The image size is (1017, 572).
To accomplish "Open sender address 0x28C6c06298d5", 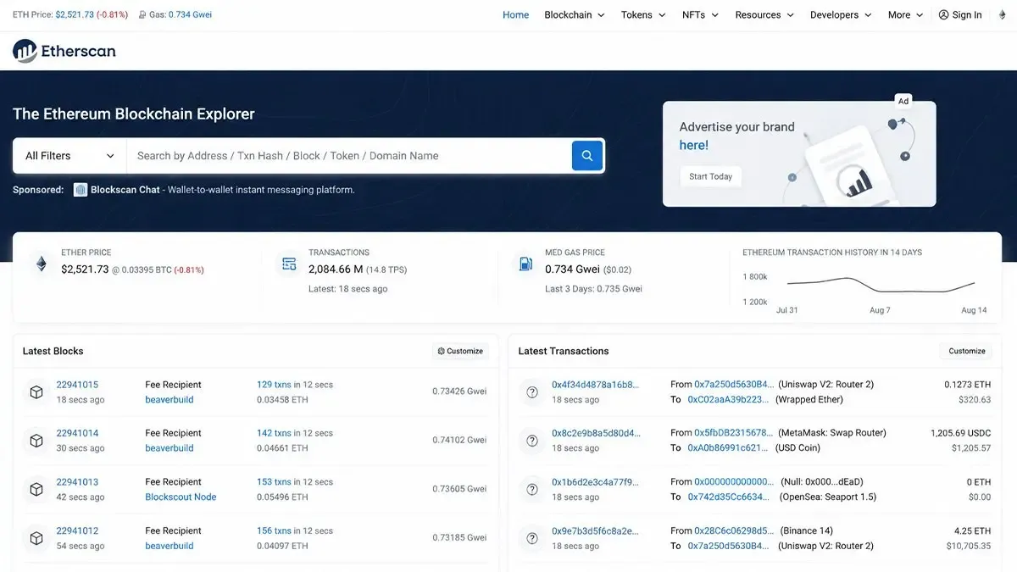I will 734,531.
